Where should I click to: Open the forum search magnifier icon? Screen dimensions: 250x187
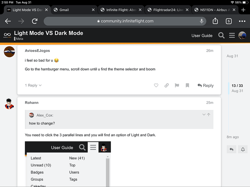(221, 35)
